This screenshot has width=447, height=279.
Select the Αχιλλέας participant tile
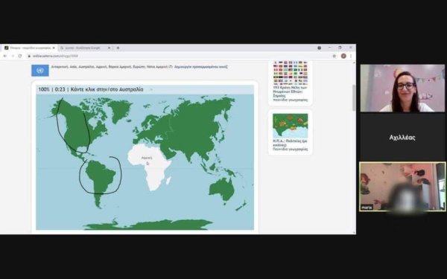click(402, 138)
